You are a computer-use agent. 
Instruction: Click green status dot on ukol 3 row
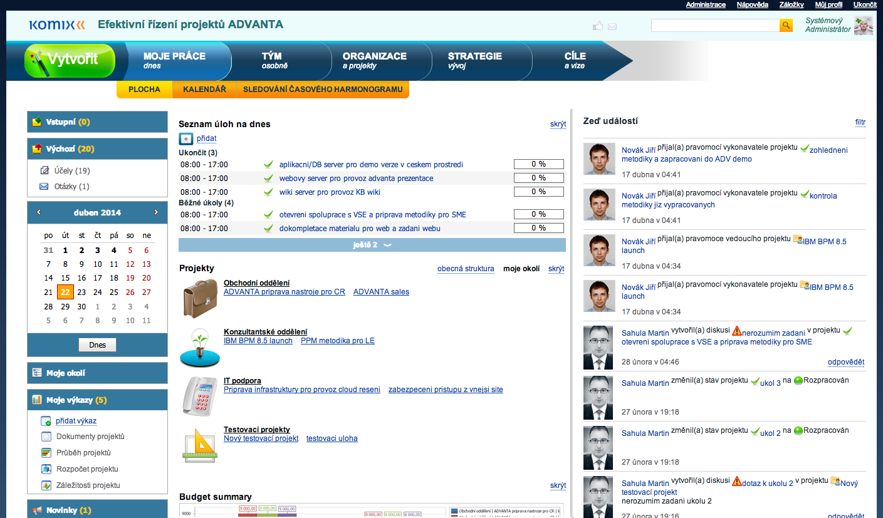[x=798, y=380]
